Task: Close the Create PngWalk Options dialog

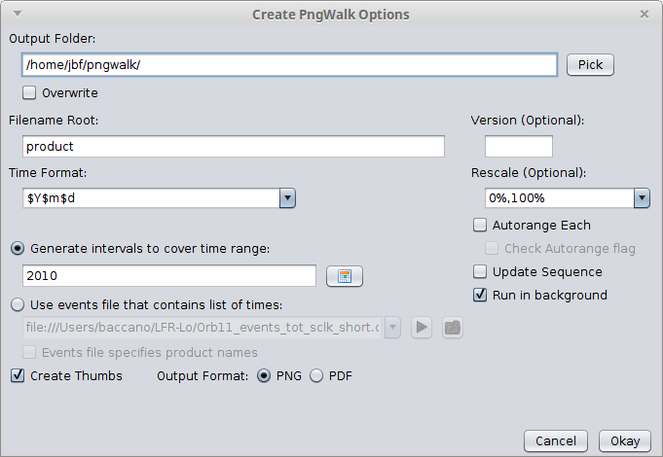Action: [645, 15]
